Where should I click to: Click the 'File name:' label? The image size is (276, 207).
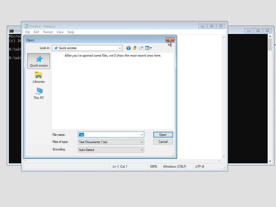tap(59, 135)
